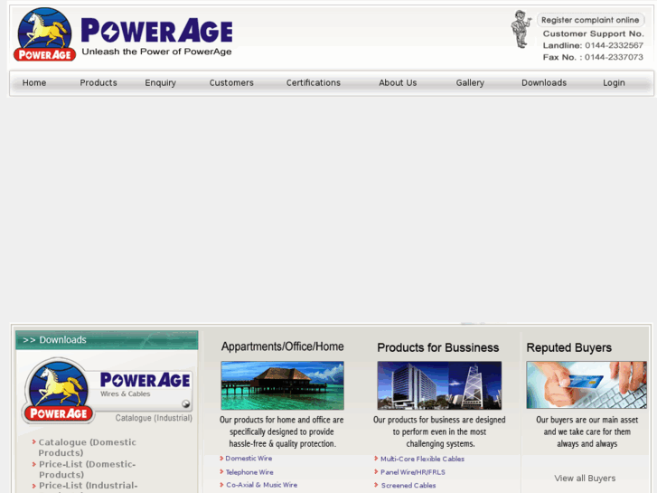Select Downloads in the navigation bar
The image size is (657, 493).
(x=544, y=82)
